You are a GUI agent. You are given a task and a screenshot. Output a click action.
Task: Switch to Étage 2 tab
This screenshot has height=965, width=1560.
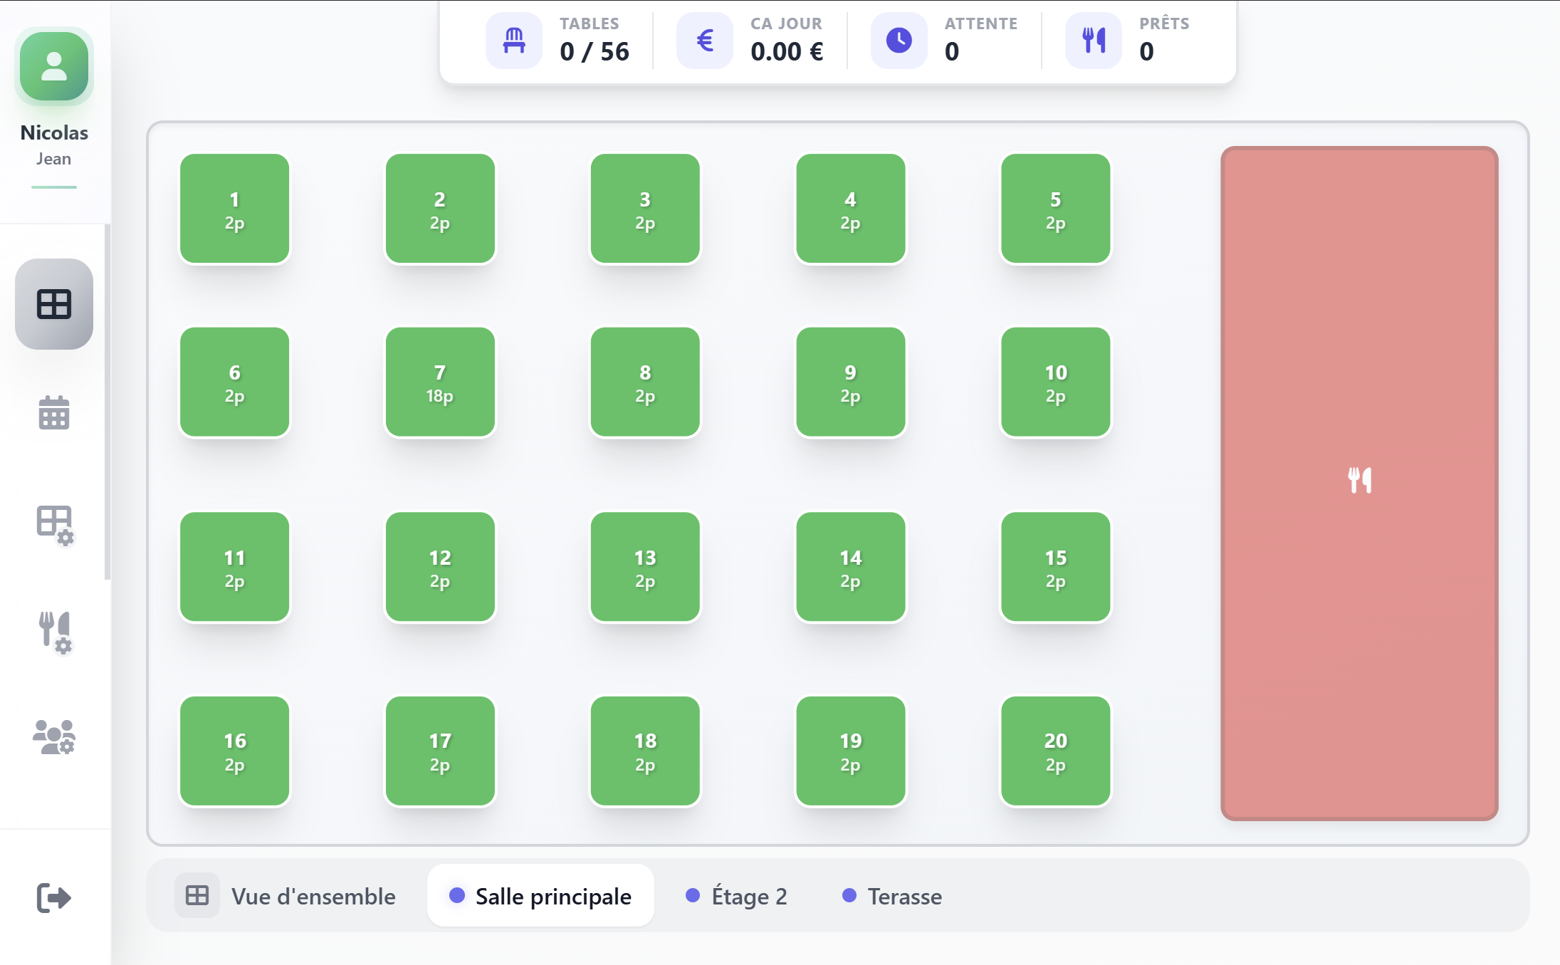tap(736, 895)
